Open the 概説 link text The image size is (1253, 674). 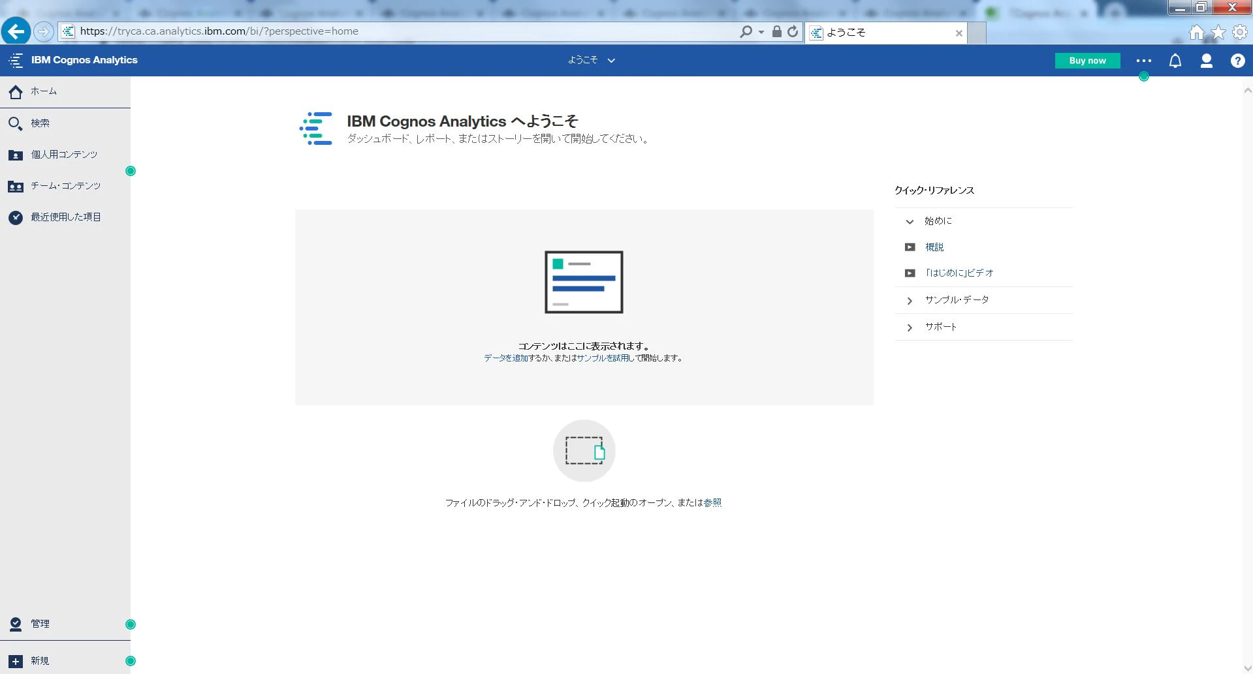point(934,247)
